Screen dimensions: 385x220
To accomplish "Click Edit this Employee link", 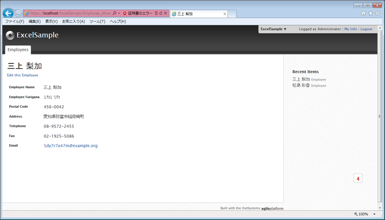I will [22, 75].
